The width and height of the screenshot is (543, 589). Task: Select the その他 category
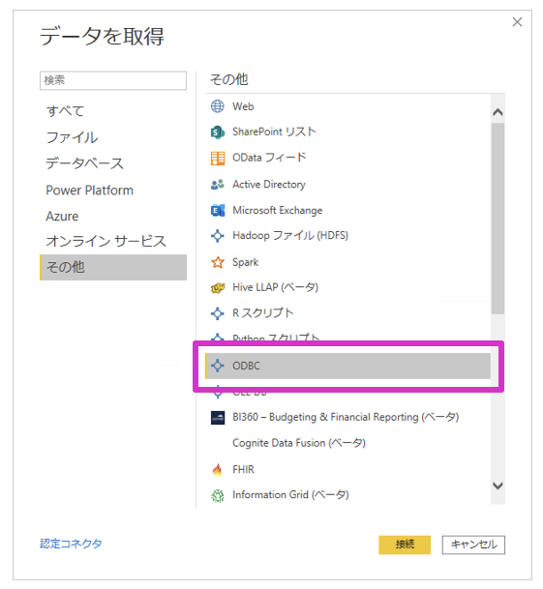pos(113,267)
